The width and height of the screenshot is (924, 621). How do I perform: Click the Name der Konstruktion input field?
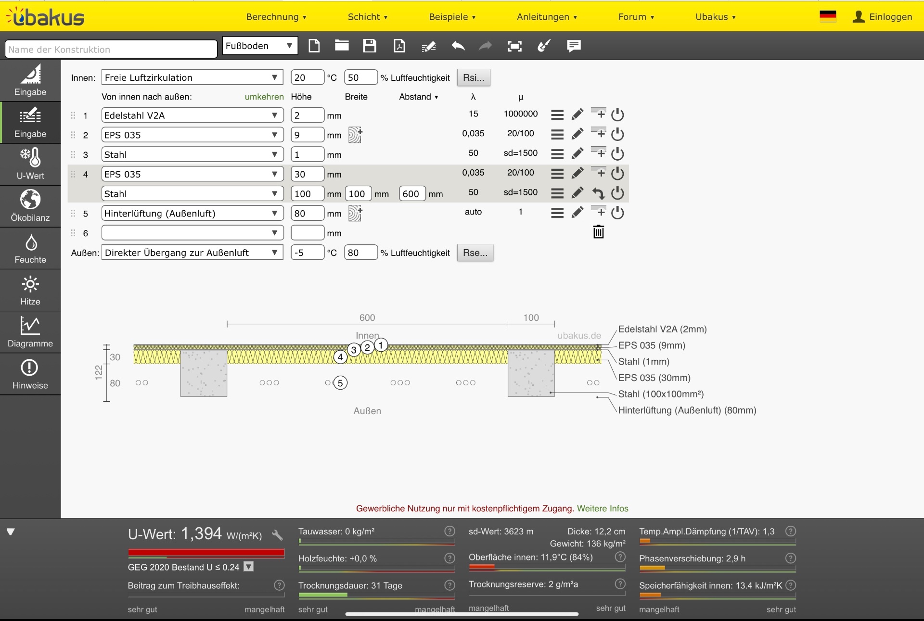pos(111,49)
